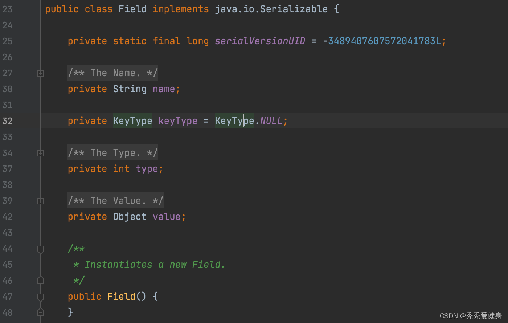The image size is (508, 323).
Task: Click 'java.io.Serializable' in the class declaration
Action: (271, 9)
